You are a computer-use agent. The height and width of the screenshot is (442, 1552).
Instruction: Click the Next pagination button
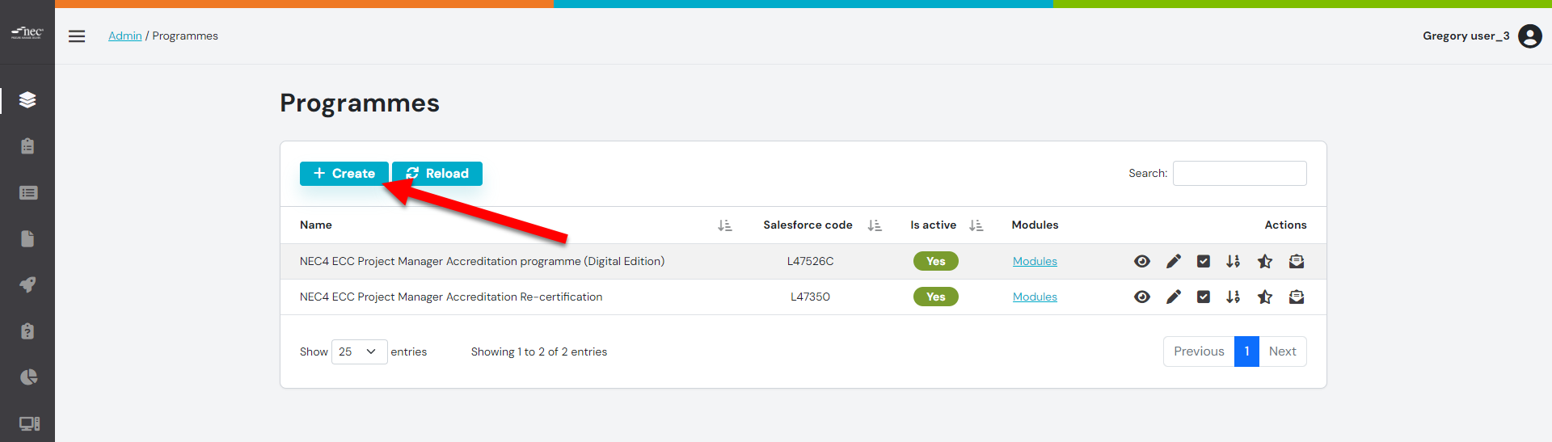[x=1282, y=351]
